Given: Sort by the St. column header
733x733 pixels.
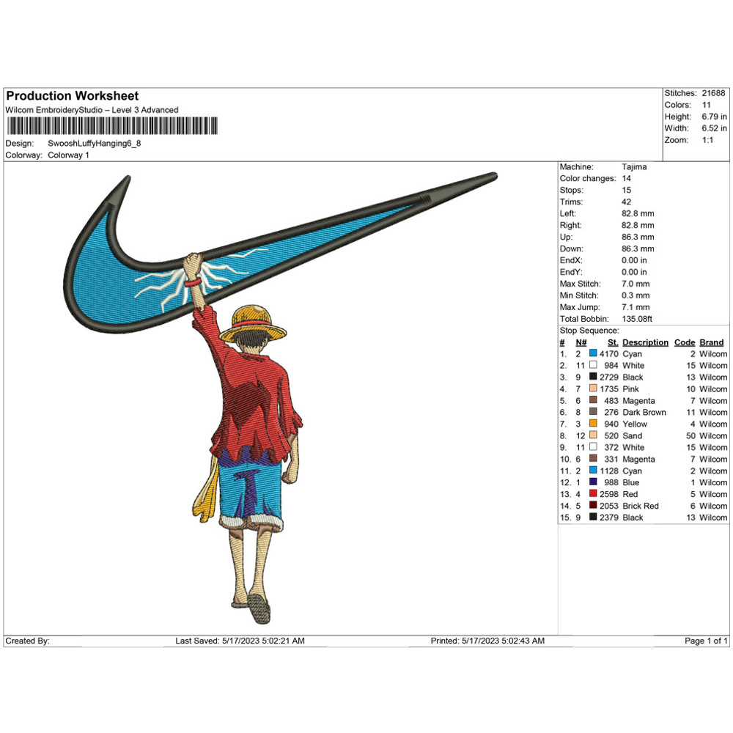Looking at the screenshot, I should click(x=611, y=342).
